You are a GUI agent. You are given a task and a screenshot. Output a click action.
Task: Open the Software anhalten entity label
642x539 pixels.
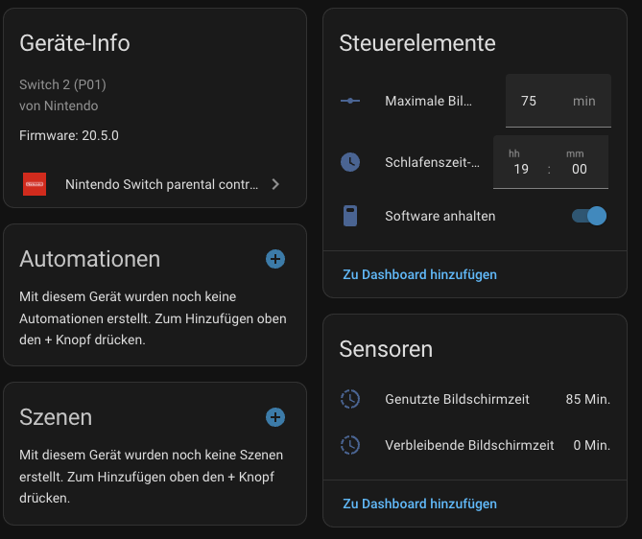pos(440,216)
